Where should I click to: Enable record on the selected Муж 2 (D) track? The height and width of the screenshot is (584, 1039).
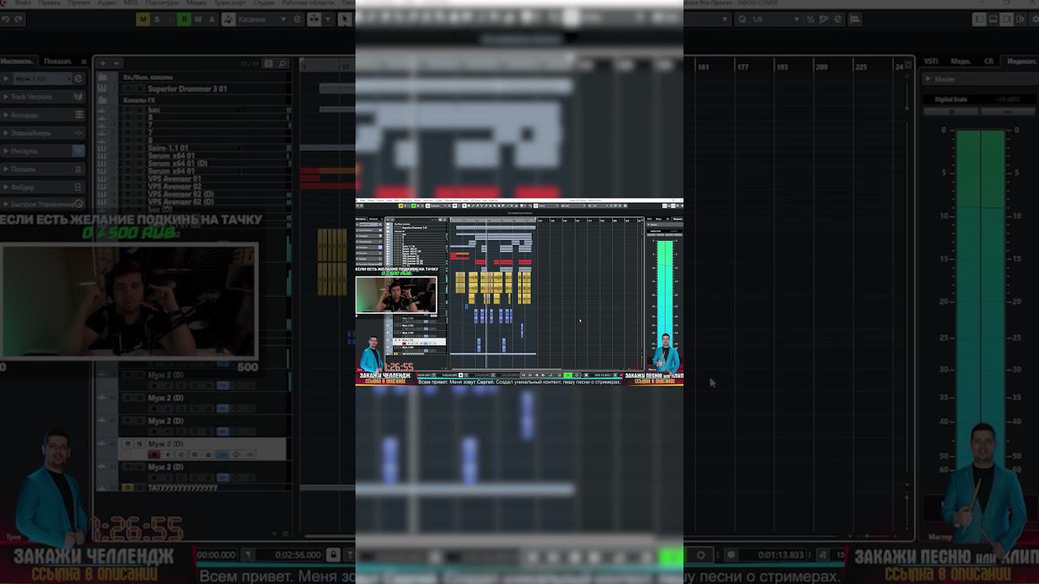click(153, 455)
